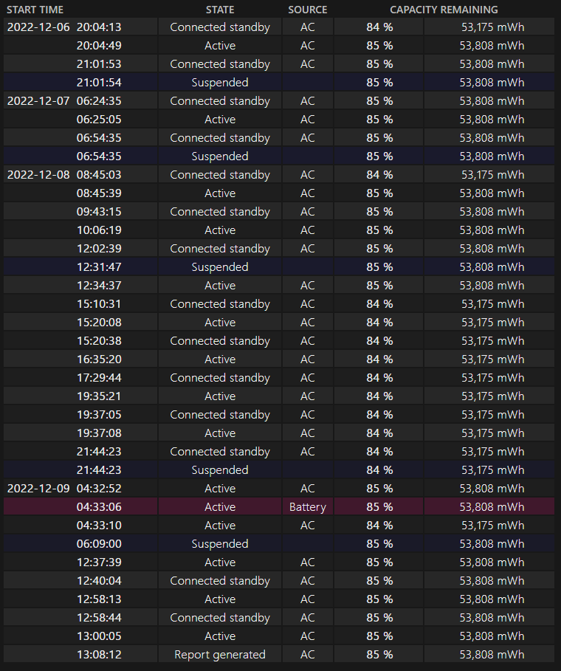Click the 17:29:44 start time
Image resolution: width=561 pixels, height=671 pixels.
(x=99, y=377)
